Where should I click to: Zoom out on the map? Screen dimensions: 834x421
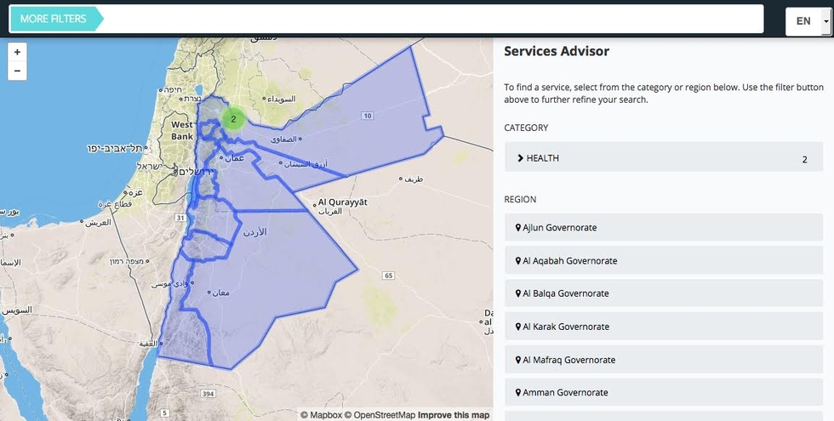pyautogui.click(x=17, y=71)
